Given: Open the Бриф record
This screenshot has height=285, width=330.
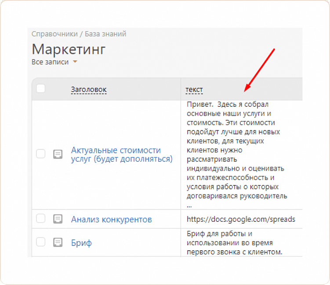Looking at the screenshot, I should coord(81,242).
